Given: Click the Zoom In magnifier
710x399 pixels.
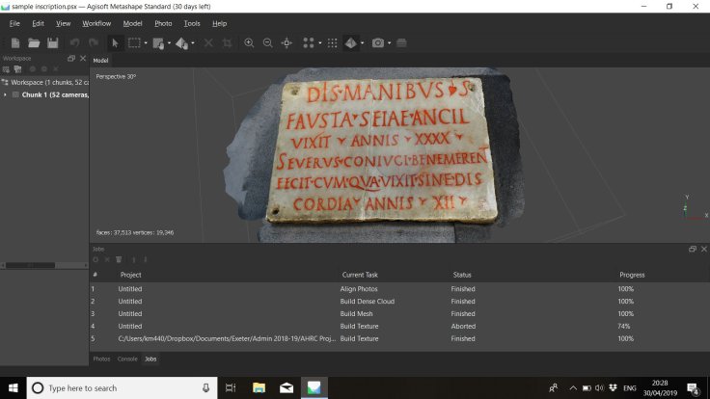Looking at the screenshot, I should (249, 42).
